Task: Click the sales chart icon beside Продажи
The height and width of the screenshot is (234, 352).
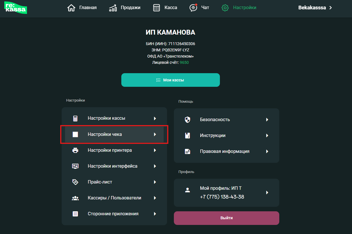Action: 113,8
